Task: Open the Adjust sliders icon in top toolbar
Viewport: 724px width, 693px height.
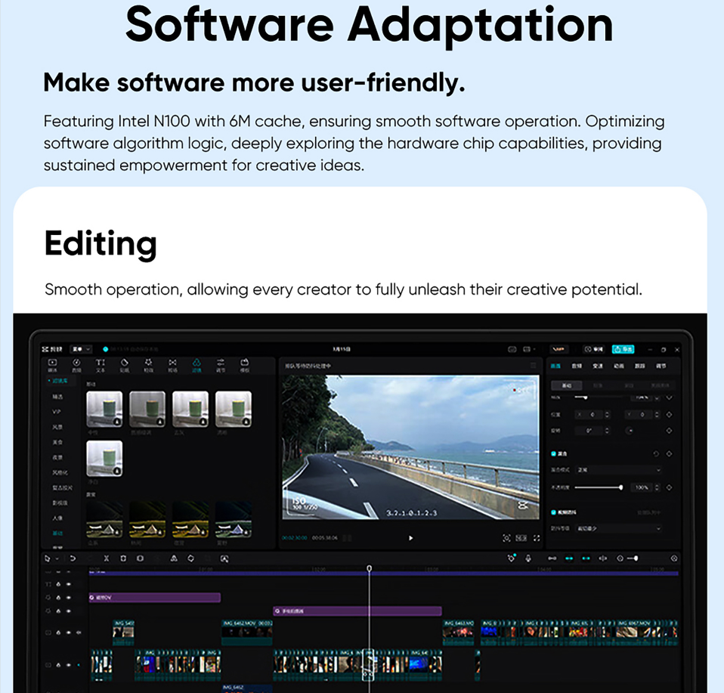Action: point(221,365)
